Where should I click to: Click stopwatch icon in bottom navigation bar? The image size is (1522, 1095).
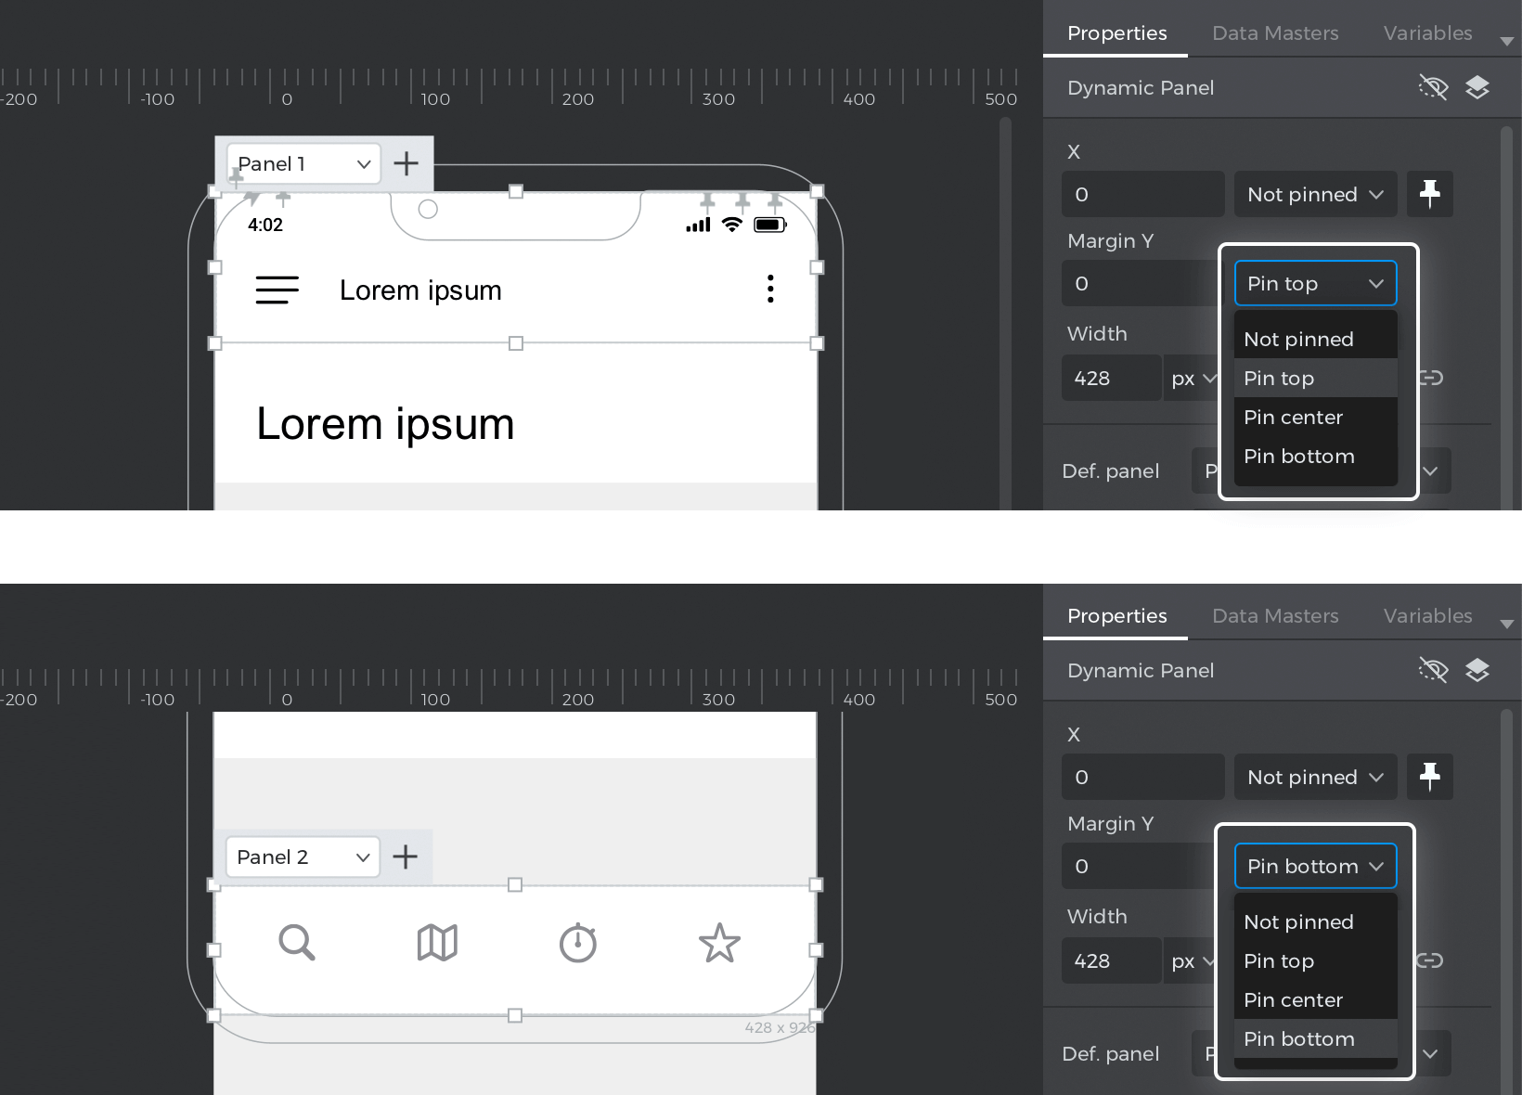(577, 943)
